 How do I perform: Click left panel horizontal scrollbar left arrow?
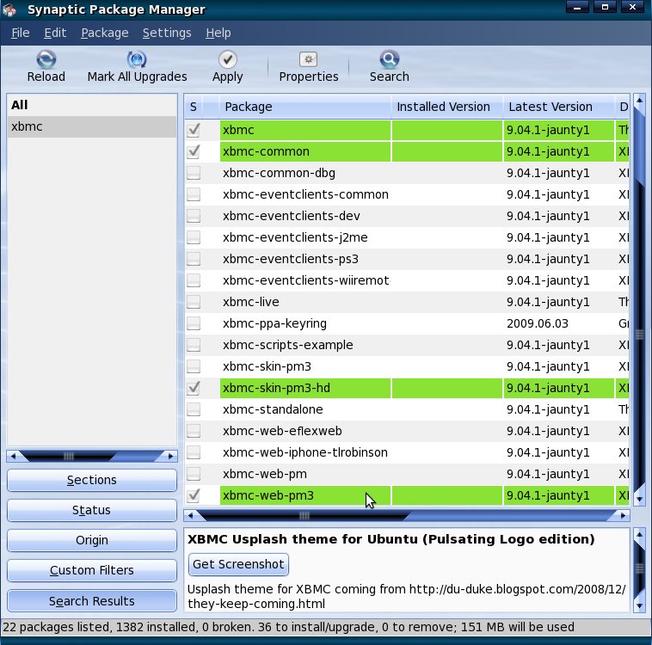[x=13, y=456]
